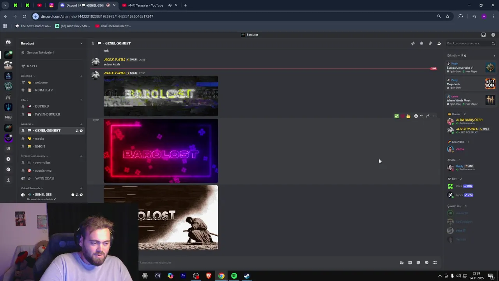Open emoji picker in message bar
Image resolution: width=499 pixels, height=281 pixels.
click(x=426, y=263)
